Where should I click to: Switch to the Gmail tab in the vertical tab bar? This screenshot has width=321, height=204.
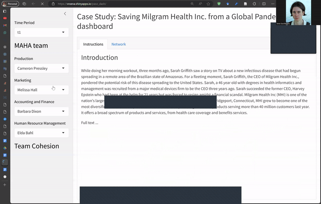point(5,25)
